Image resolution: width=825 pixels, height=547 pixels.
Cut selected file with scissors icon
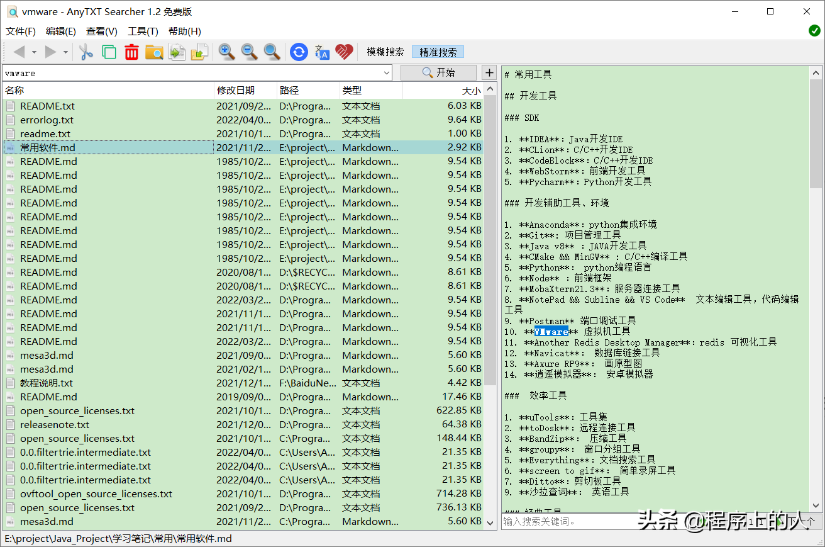pyautogui.click(x=86, y=52)
